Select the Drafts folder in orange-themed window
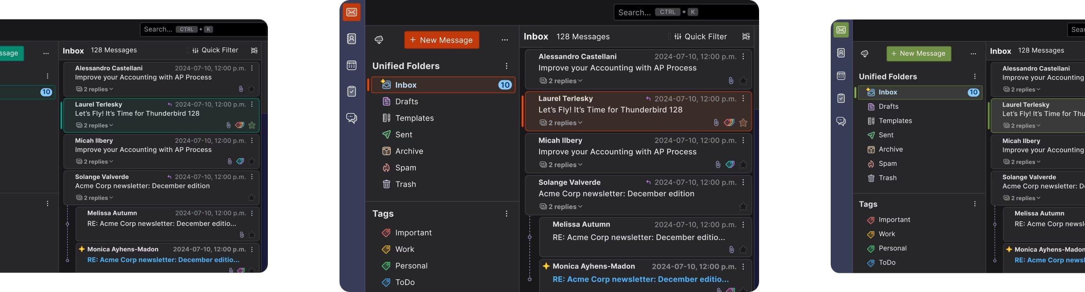This screenshot has width=1085, height=292. tap(406, 102)
